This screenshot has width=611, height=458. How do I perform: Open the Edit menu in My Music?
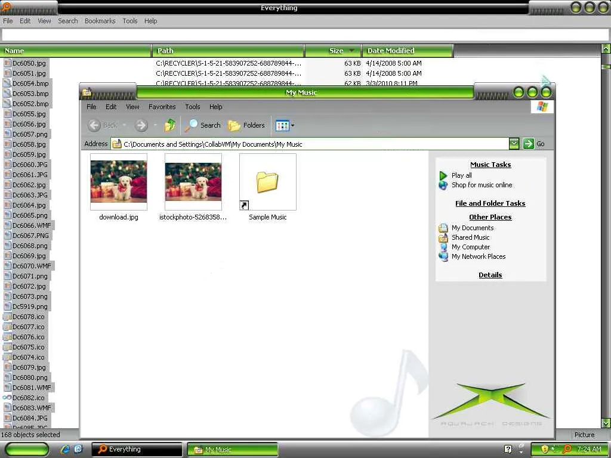coord(111,107)
